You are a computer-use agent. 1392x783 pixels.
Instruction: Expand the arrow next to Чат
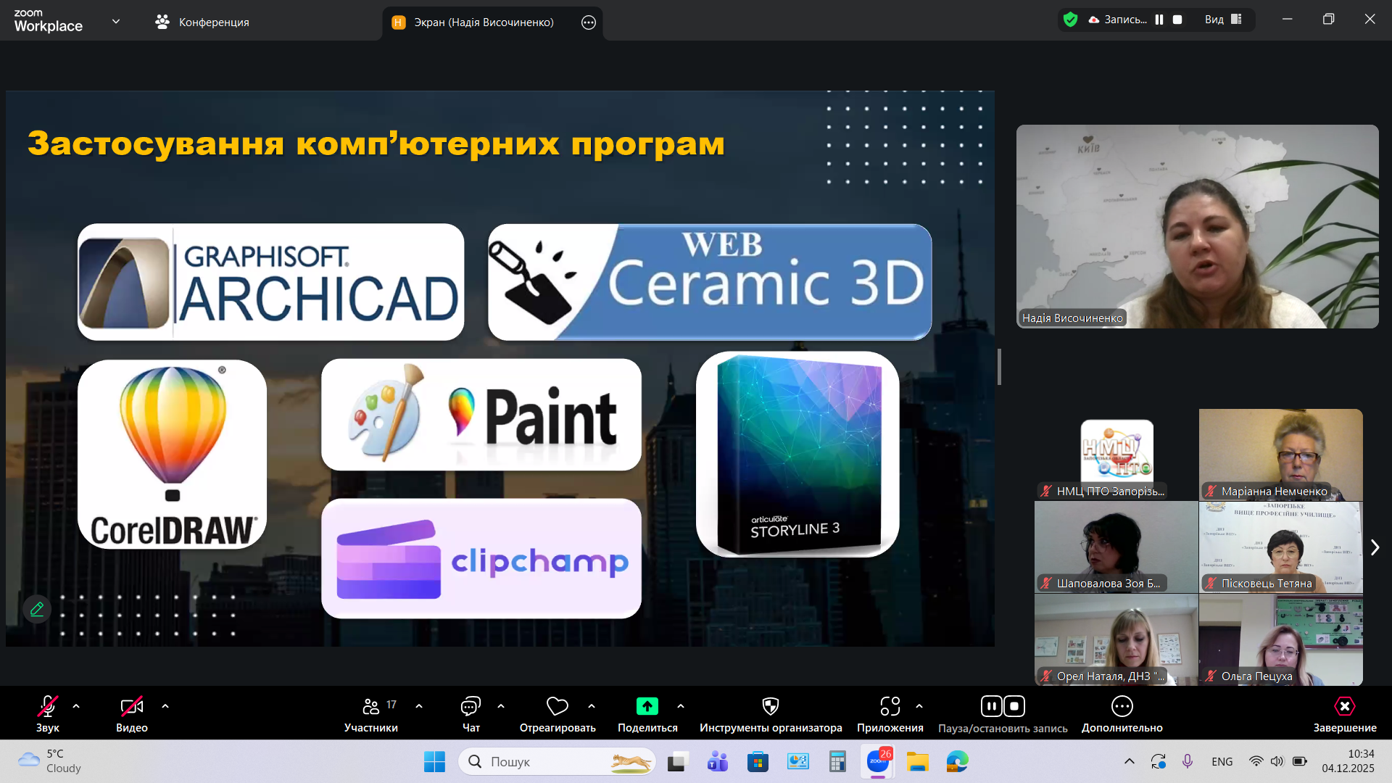[501, 706]
